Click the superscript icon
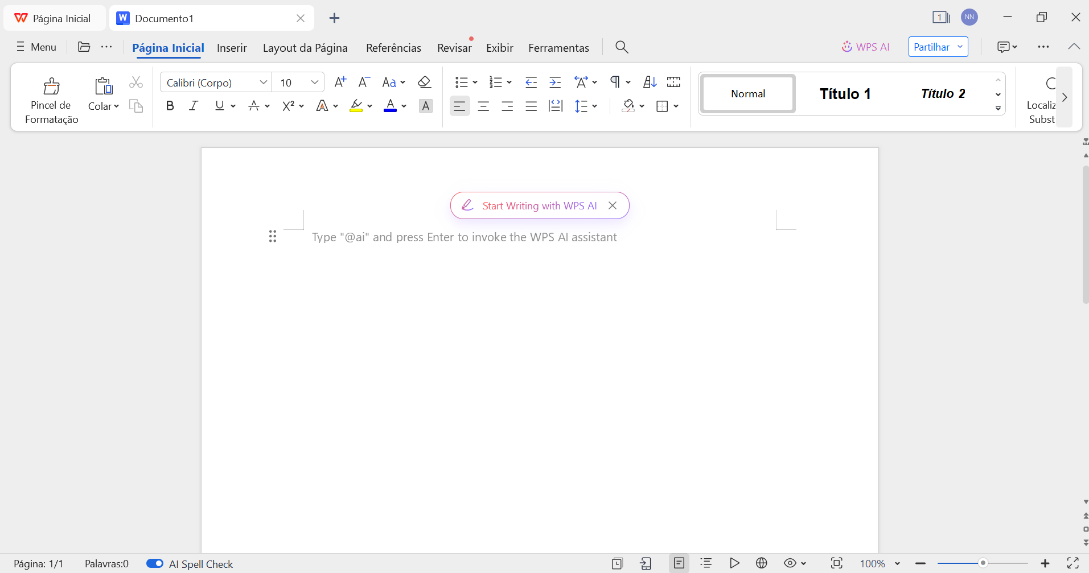The width and height of the screenshot is (1089, 573). coord(290,105)
